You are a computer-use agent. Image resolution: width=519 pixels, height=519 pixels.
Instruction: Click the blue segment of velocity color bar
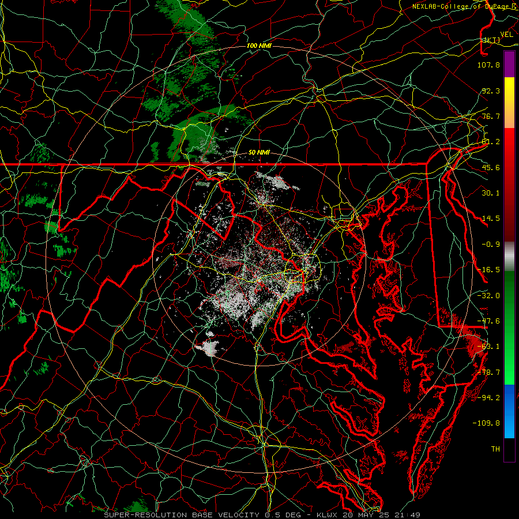click(509, 411)
